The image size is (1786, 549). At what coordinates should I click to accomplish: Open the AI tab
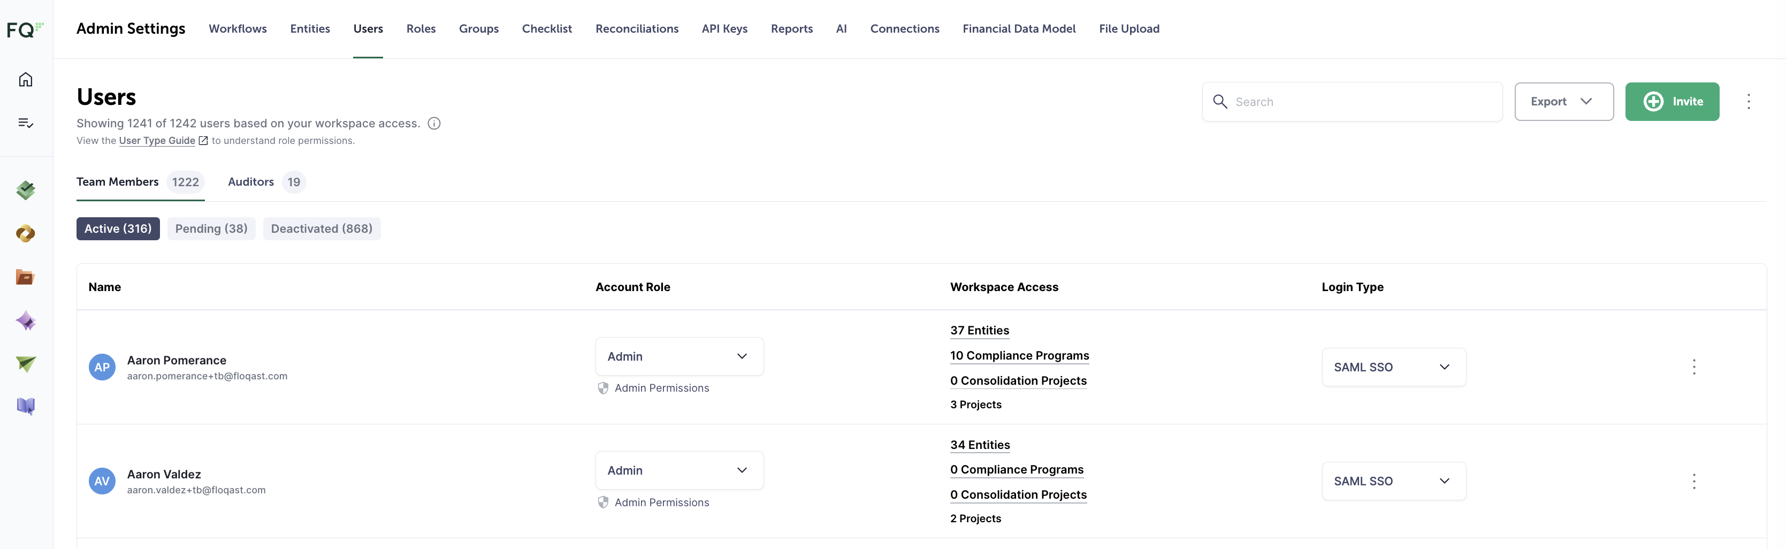pyautogui.click(x=841, y=29)
